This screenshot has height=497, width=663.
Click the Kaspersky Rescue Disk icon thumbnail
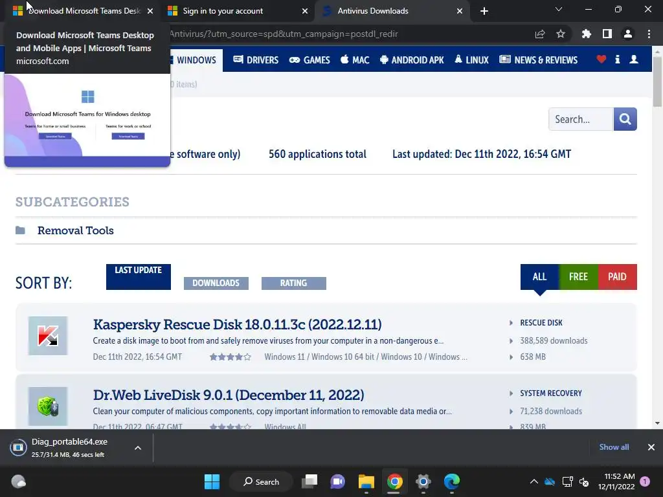48,336
